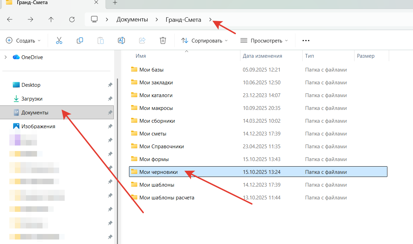This screenshot has height=244, width=413.
Task: Click Документы in the address breadcrumb
Action: click(x=132, y=20)
